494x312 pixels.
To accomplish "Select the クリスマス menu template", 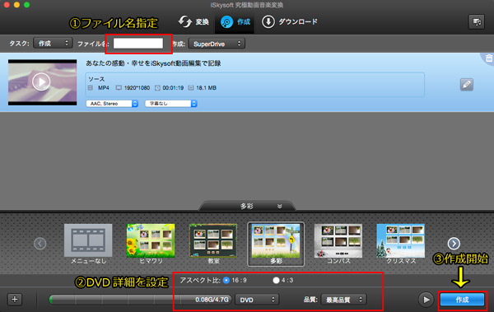I will click(x=401, y=244).
